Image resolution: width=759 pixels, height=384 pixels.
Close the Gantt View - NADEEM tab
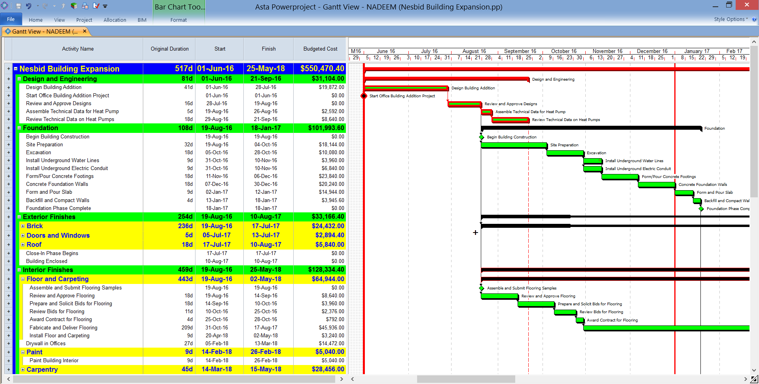pyautogui.click(x=84, y=31)
